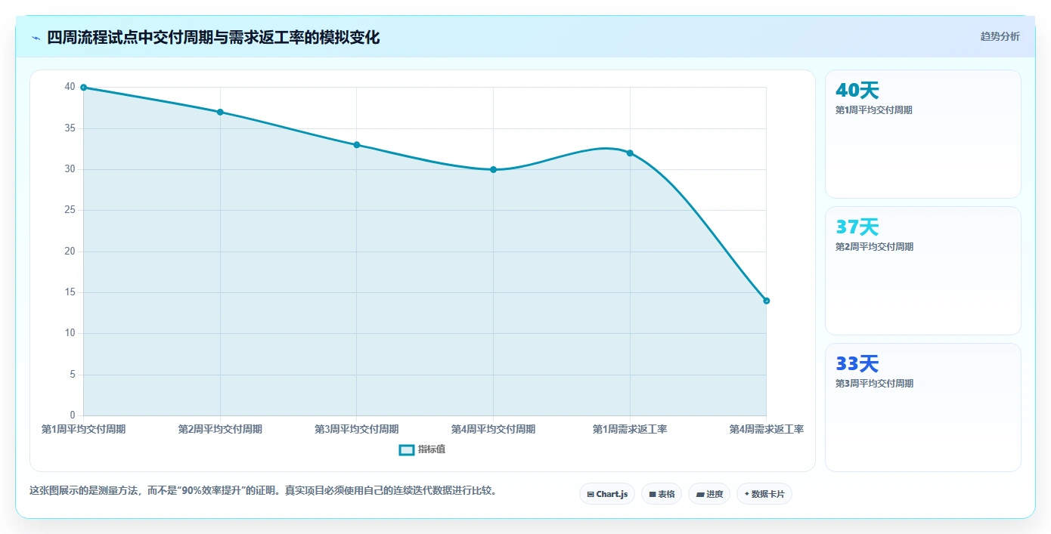Click the 第3周平均交付周期 caption under 33天
Viewport: 1051px width, 534px height.
click(874, 384)
